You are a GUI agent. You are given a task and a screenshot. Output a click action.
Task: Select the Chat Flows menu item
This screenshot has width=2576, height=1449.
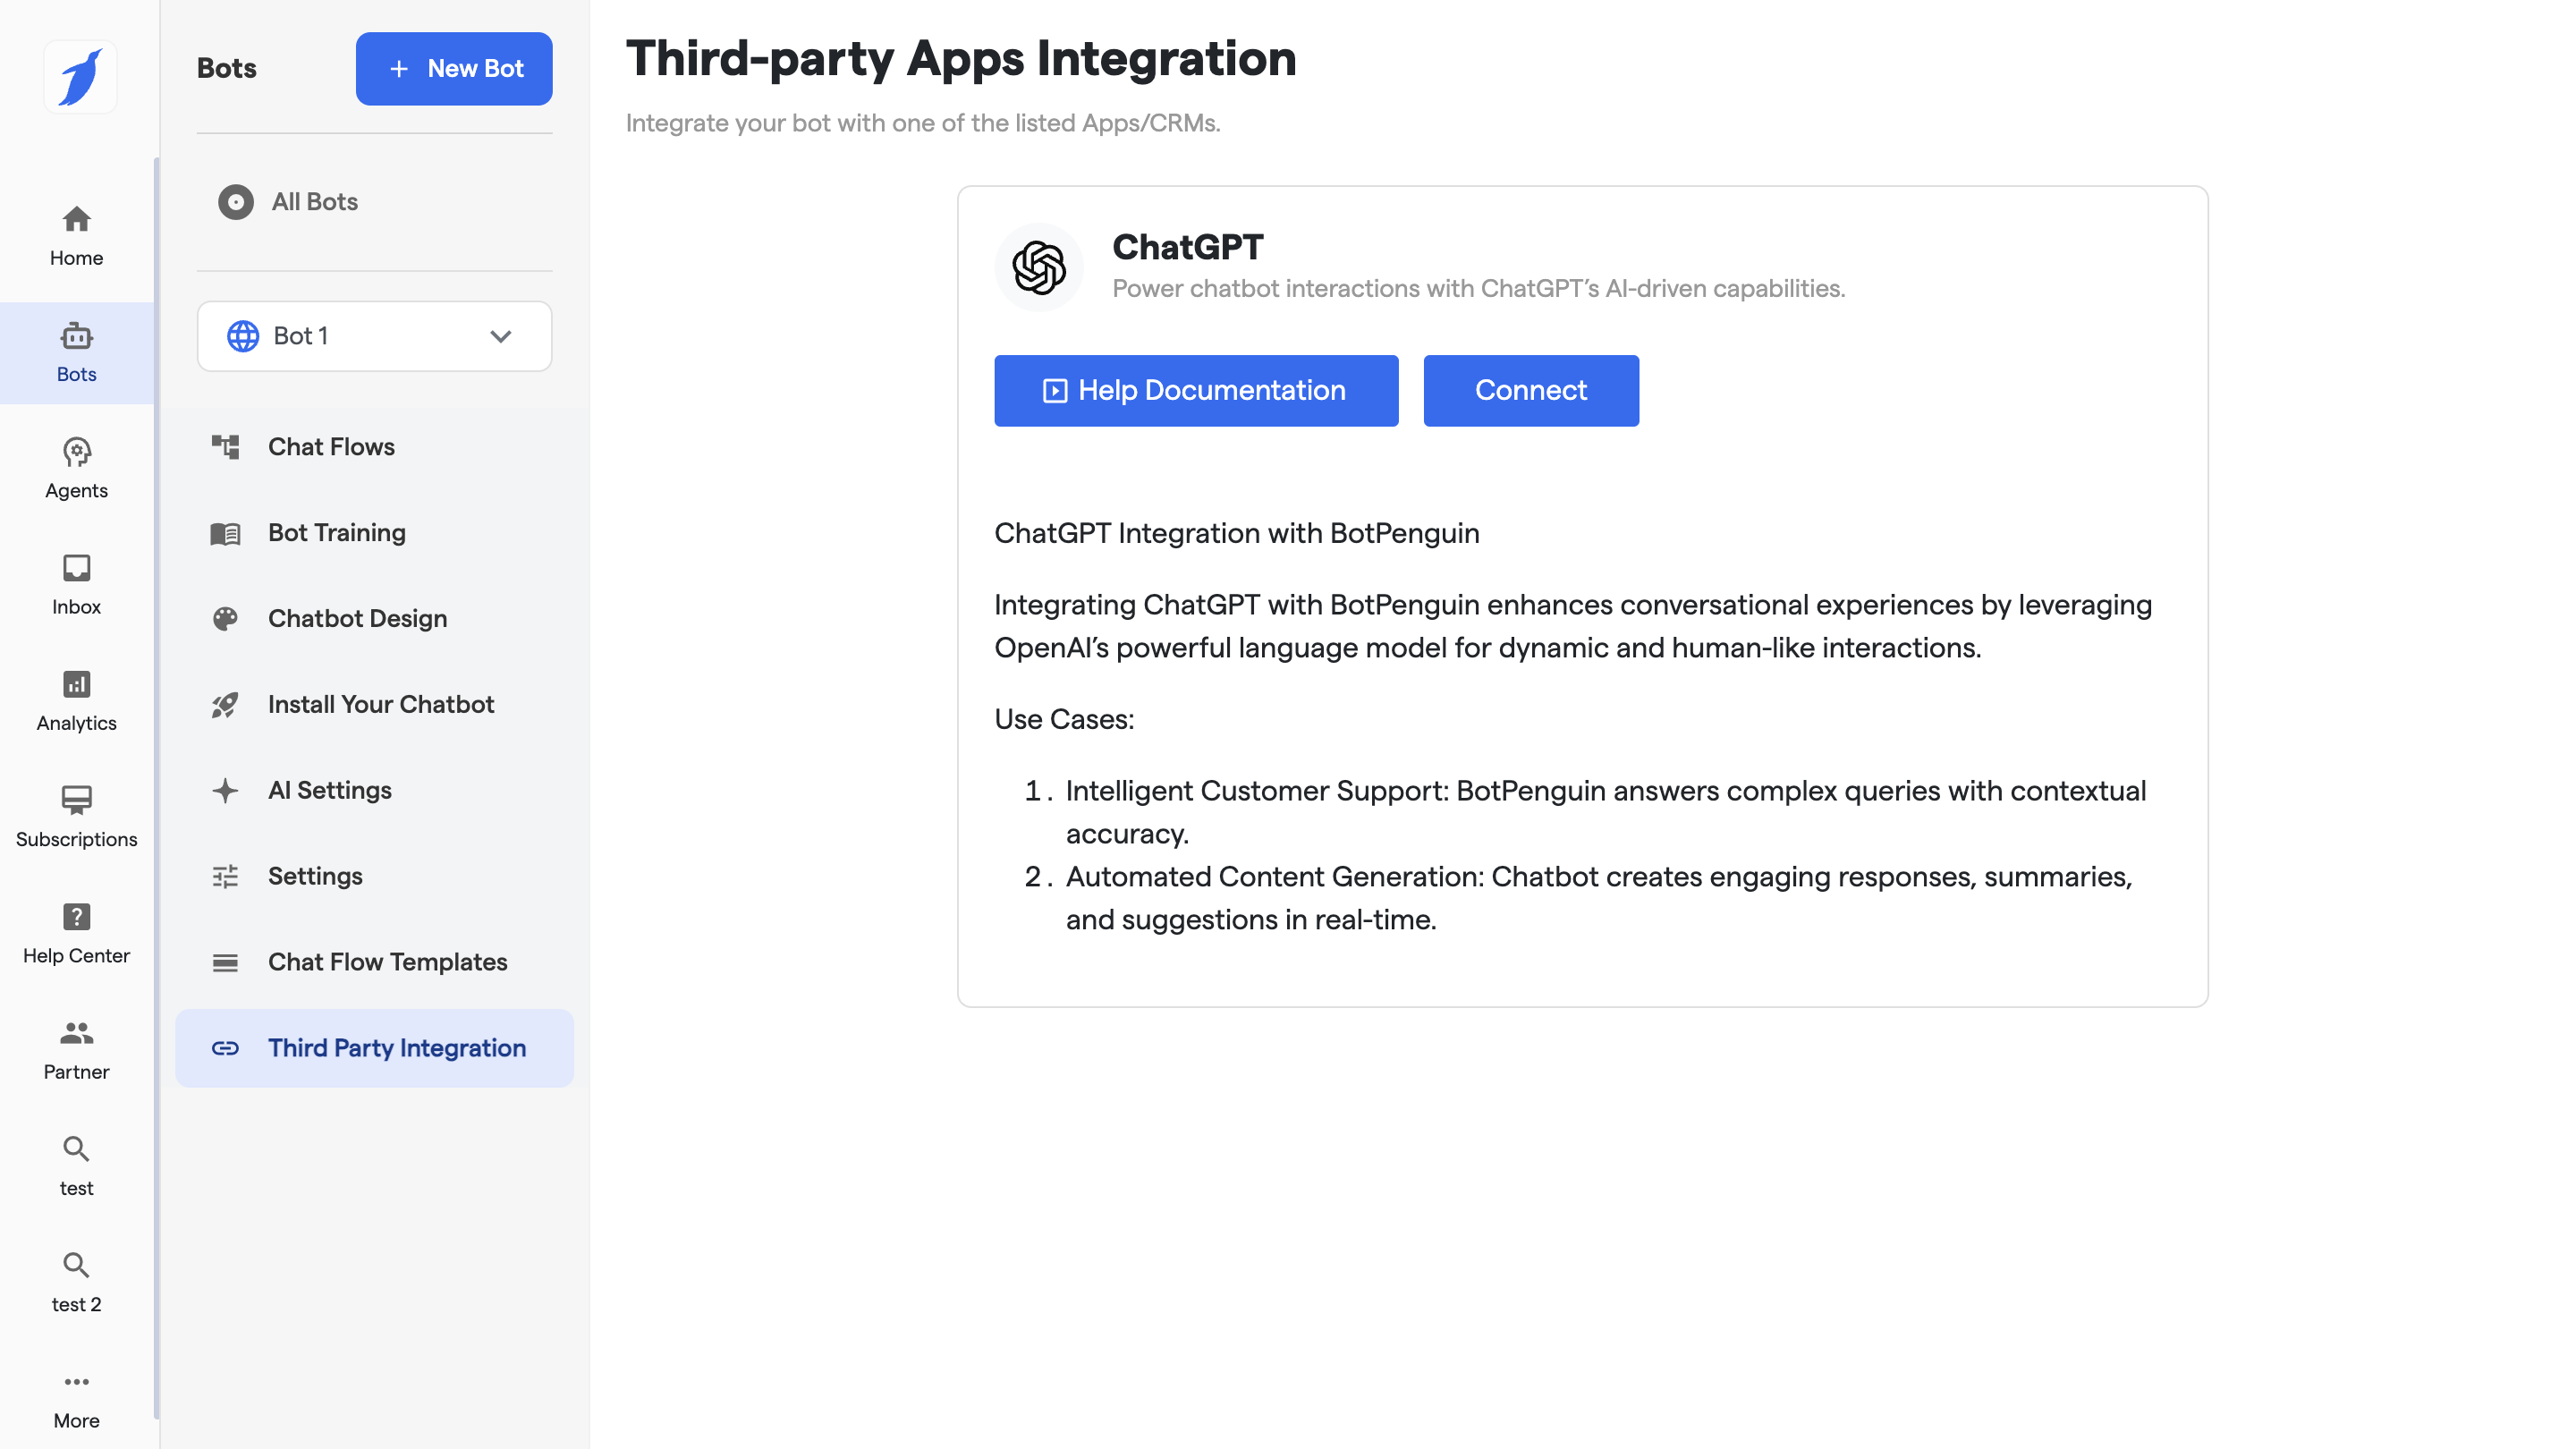coord(330,447)
